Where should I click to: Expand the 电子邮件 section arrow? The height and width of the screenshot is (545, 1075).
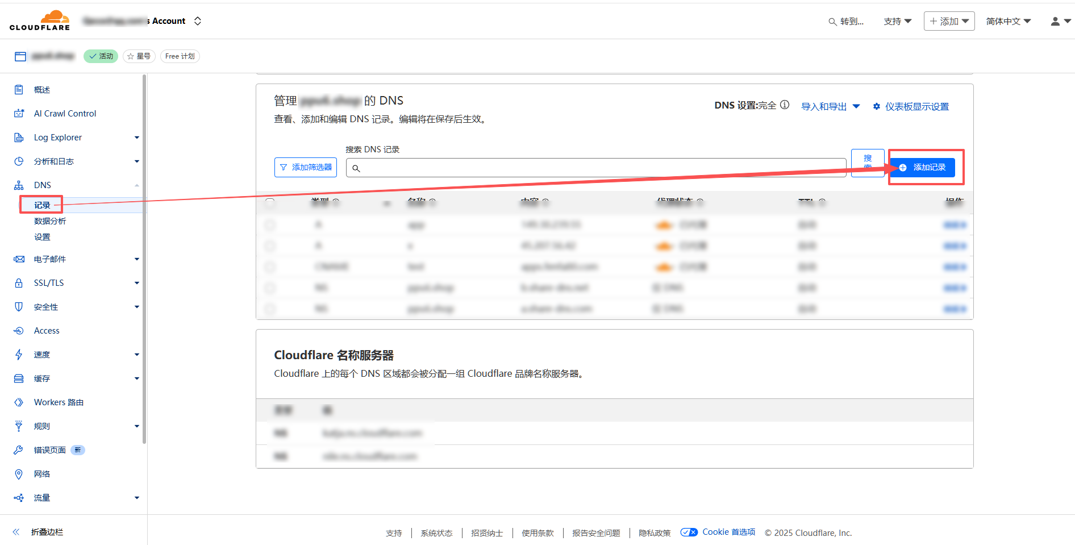137,259
